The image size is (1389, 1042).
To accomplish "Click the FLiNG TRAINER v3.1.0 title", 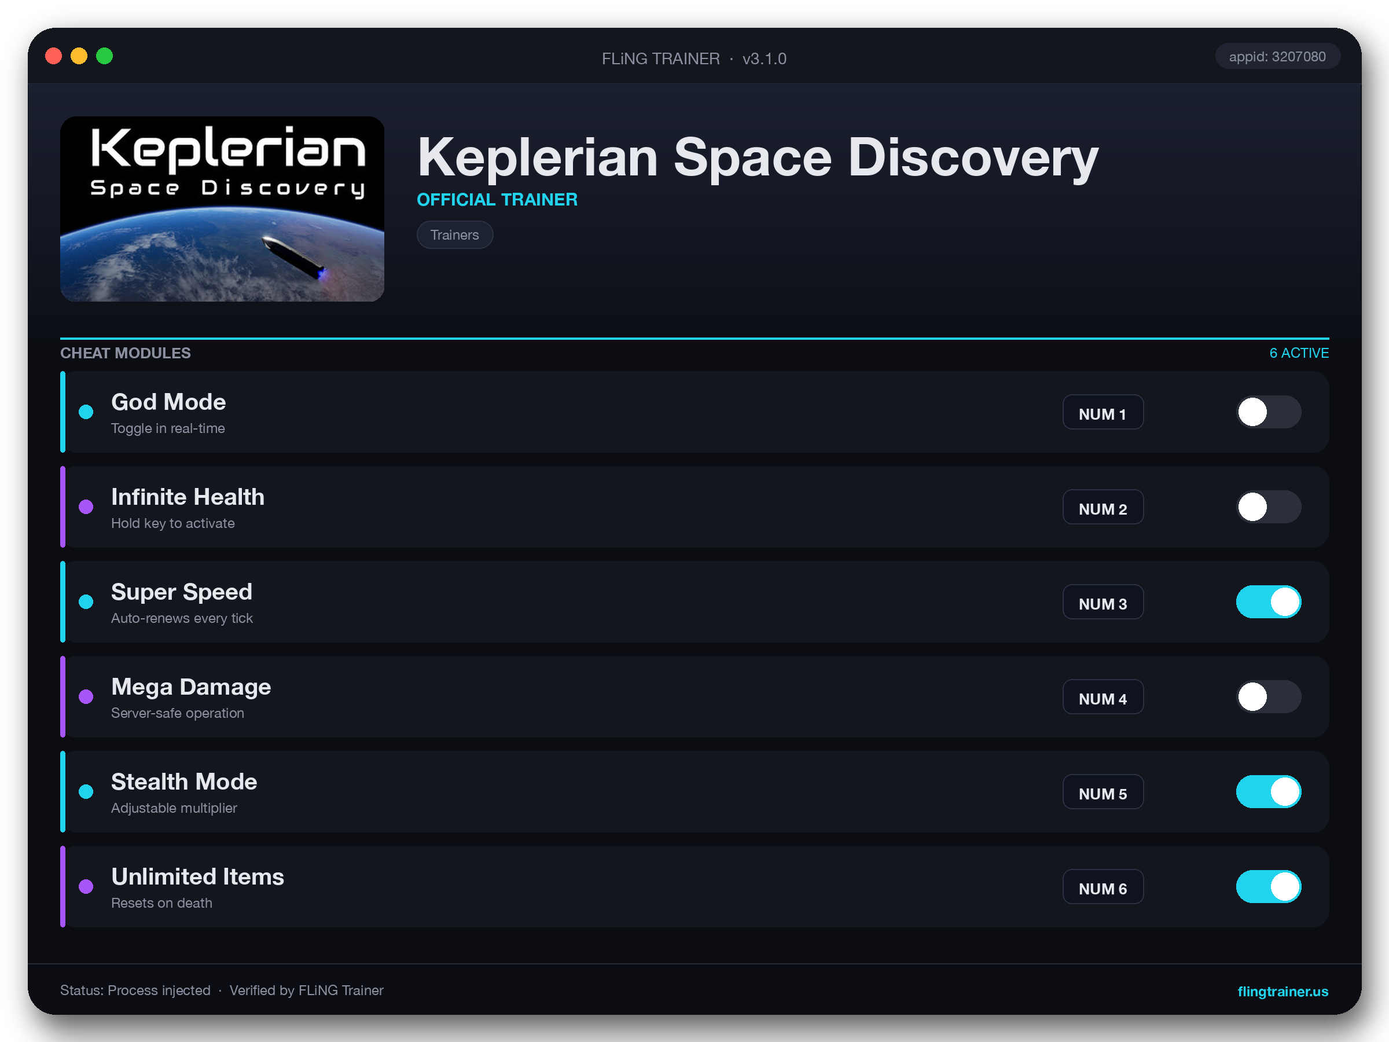I will [694, 58].
